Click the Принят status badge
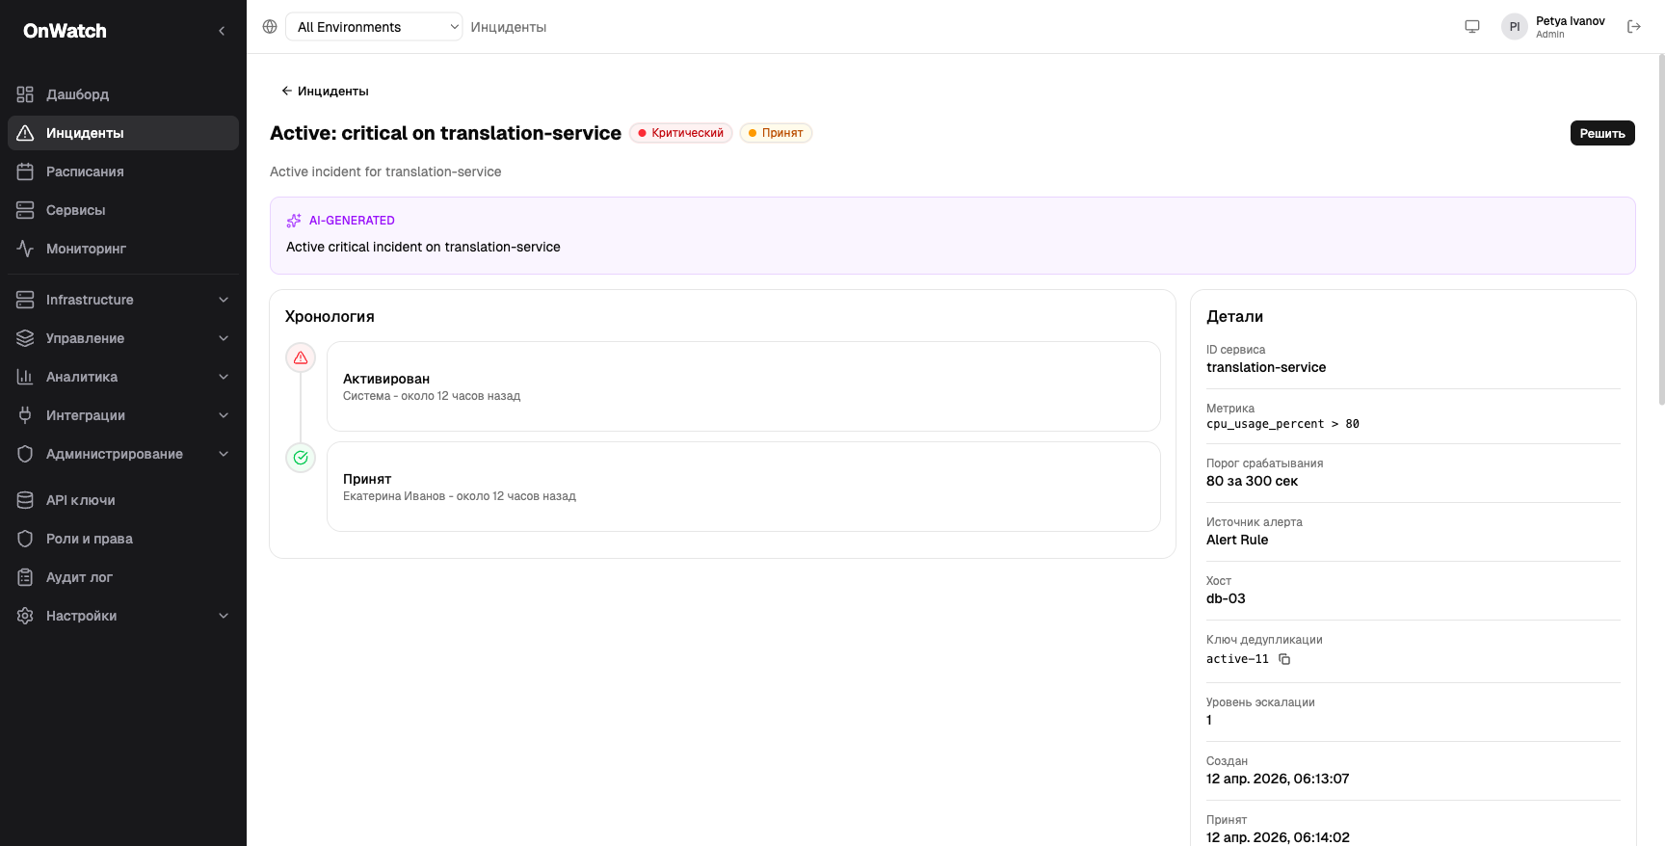 [776, 133]
